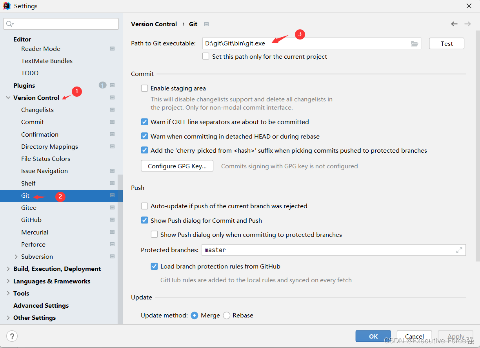The height and width of the screenshot is (348, 480).
Task: Expand Other Settings section
Action: (x=8, y=318)
